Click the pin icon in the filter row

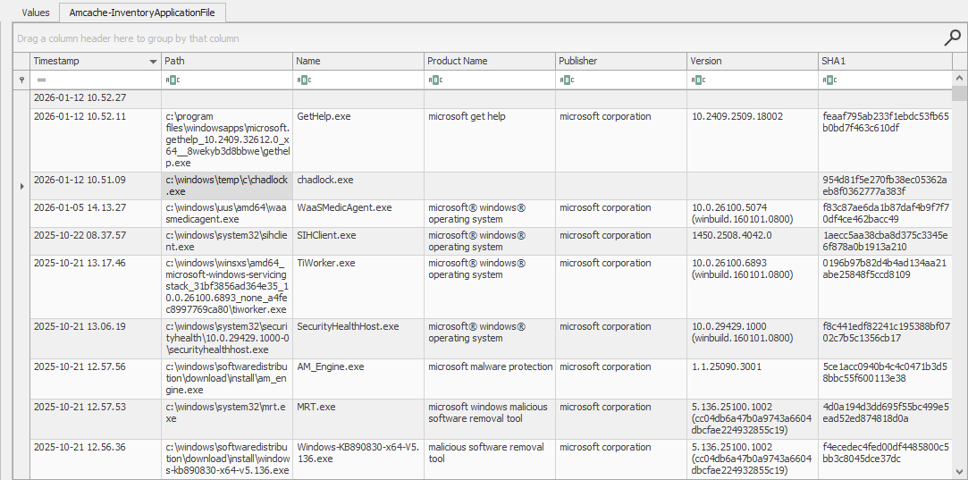[21, 80]
